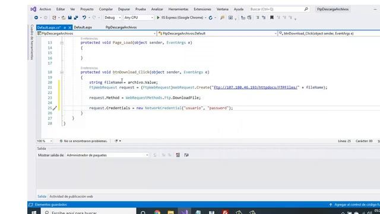Image resolution: width=380 pixels, height=214 pixels.
Task: Click the FileZilla icon in the taskbar
Action: [225, 212]
